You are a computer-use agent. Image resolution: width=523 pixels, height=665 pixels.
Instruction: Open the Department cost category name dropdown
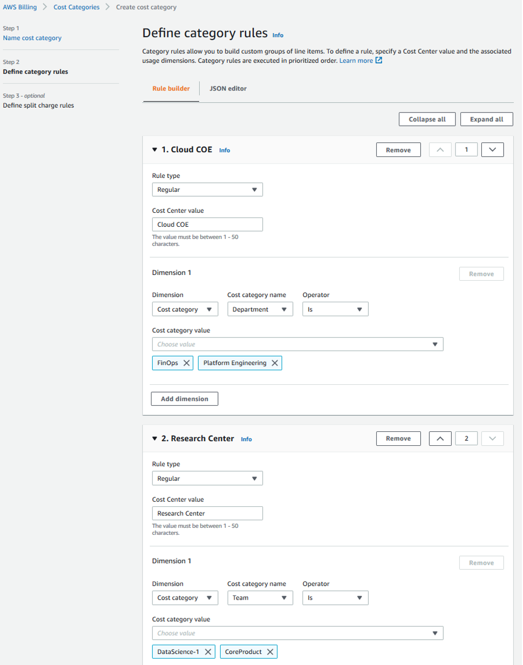click(x=260, y=310)
